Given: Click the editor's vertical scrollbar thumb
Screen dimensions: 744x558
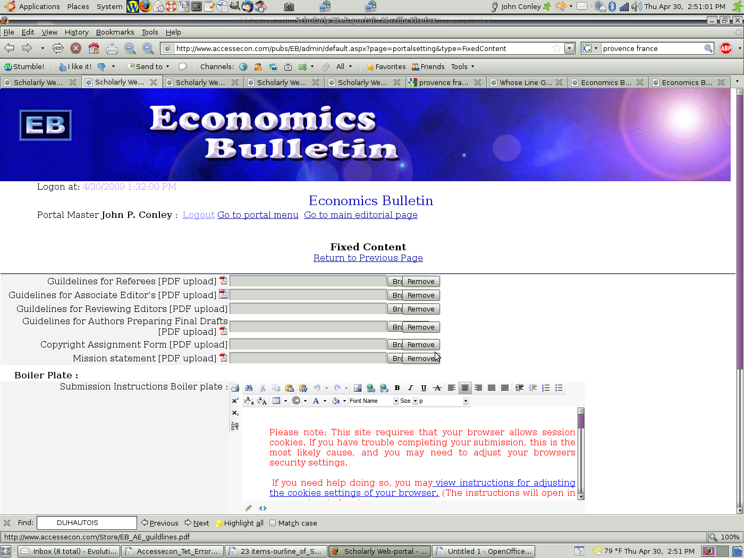Looking at the screenshot, I should tap(581, 421).
